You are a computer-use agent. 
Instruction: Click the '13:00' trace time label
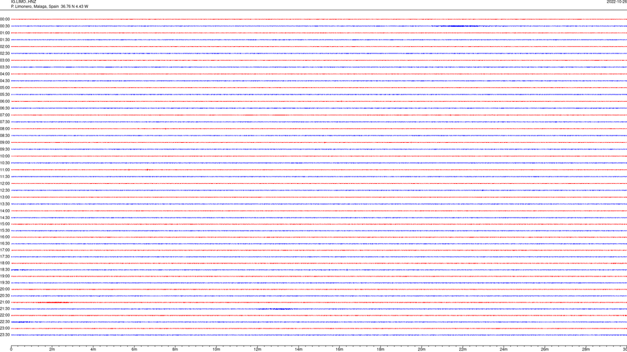pyautogui.click(x=5, y=197)
